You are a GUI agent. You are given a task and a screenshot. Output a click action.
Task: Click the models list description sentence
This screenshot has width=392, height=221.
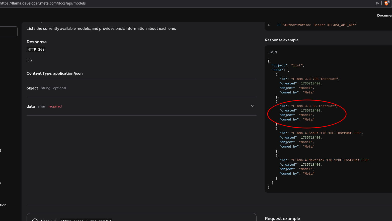[x=101, y=29]
